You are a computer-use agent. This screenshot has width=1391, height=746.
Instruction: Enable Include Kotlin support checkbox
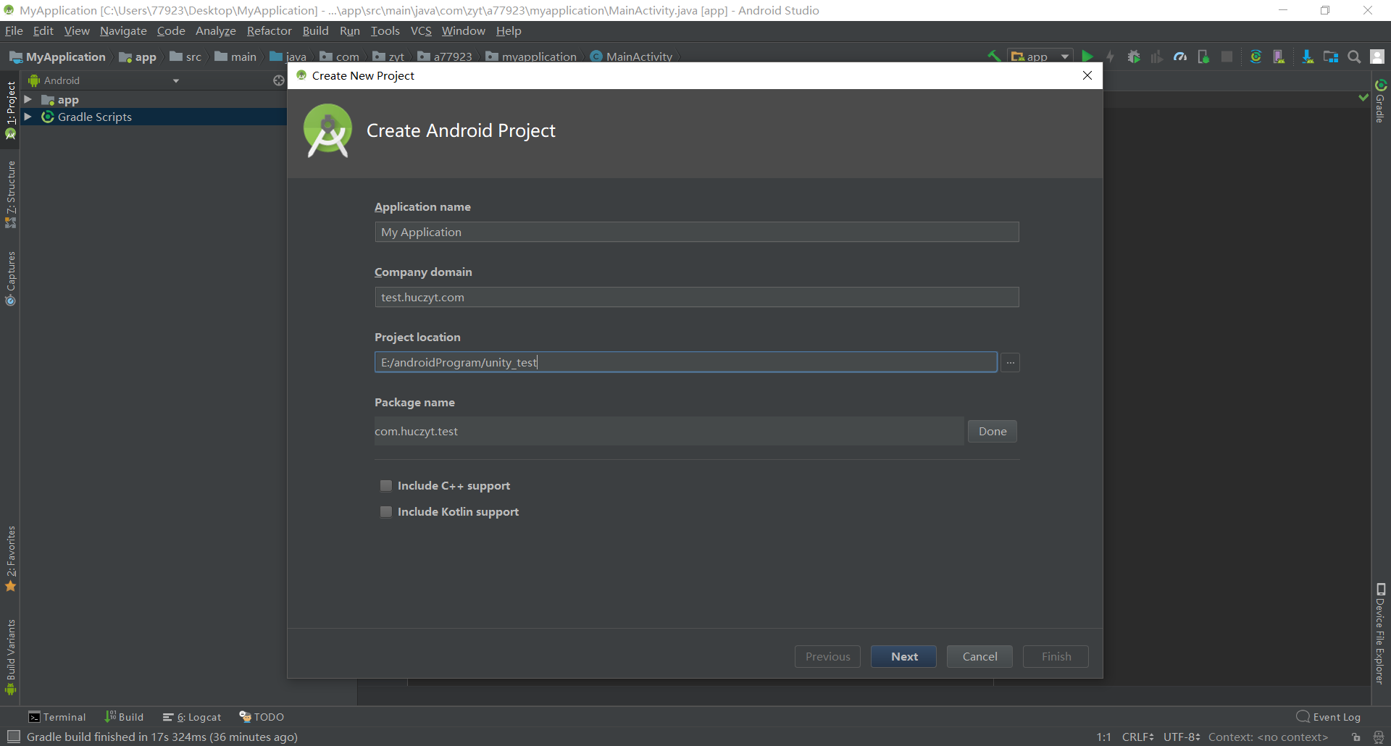pos(386,511)
